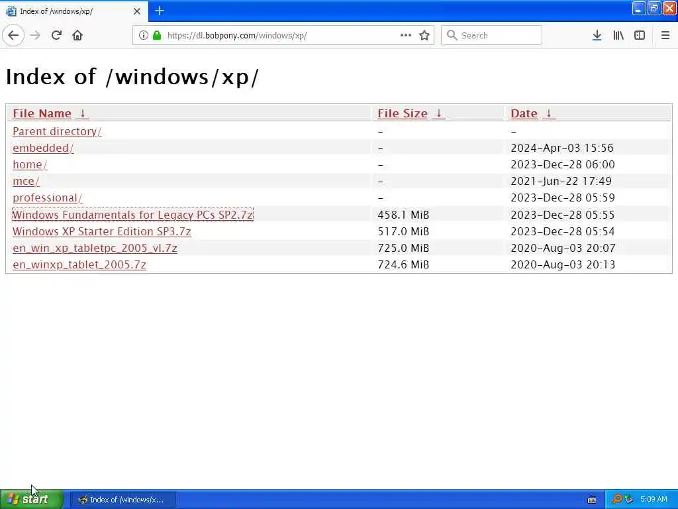Select the Index of /windows/xp/ tab
The width and height of the screenshot is (678, 509).
pos(73,11)
